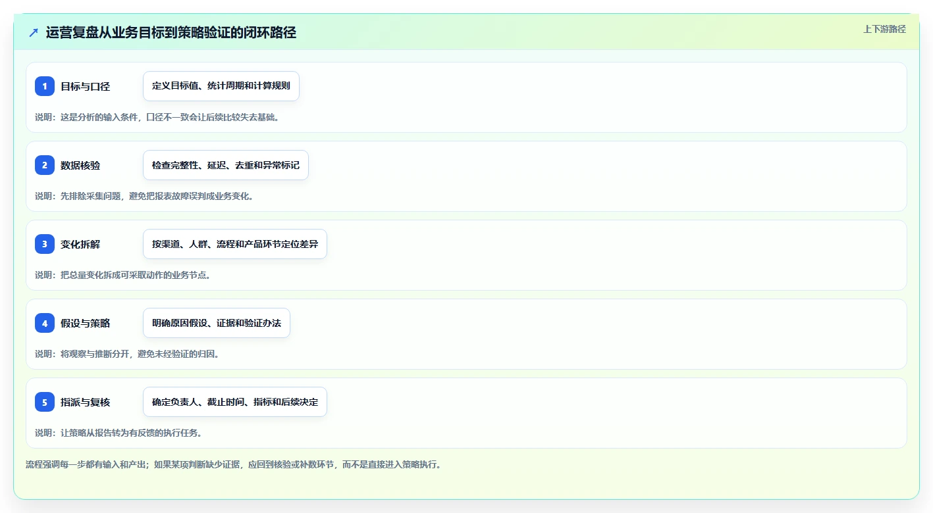This screenshot has height=513, width=933.
Task: Click the 假设与策略 step heading
Action: (85, 323)
